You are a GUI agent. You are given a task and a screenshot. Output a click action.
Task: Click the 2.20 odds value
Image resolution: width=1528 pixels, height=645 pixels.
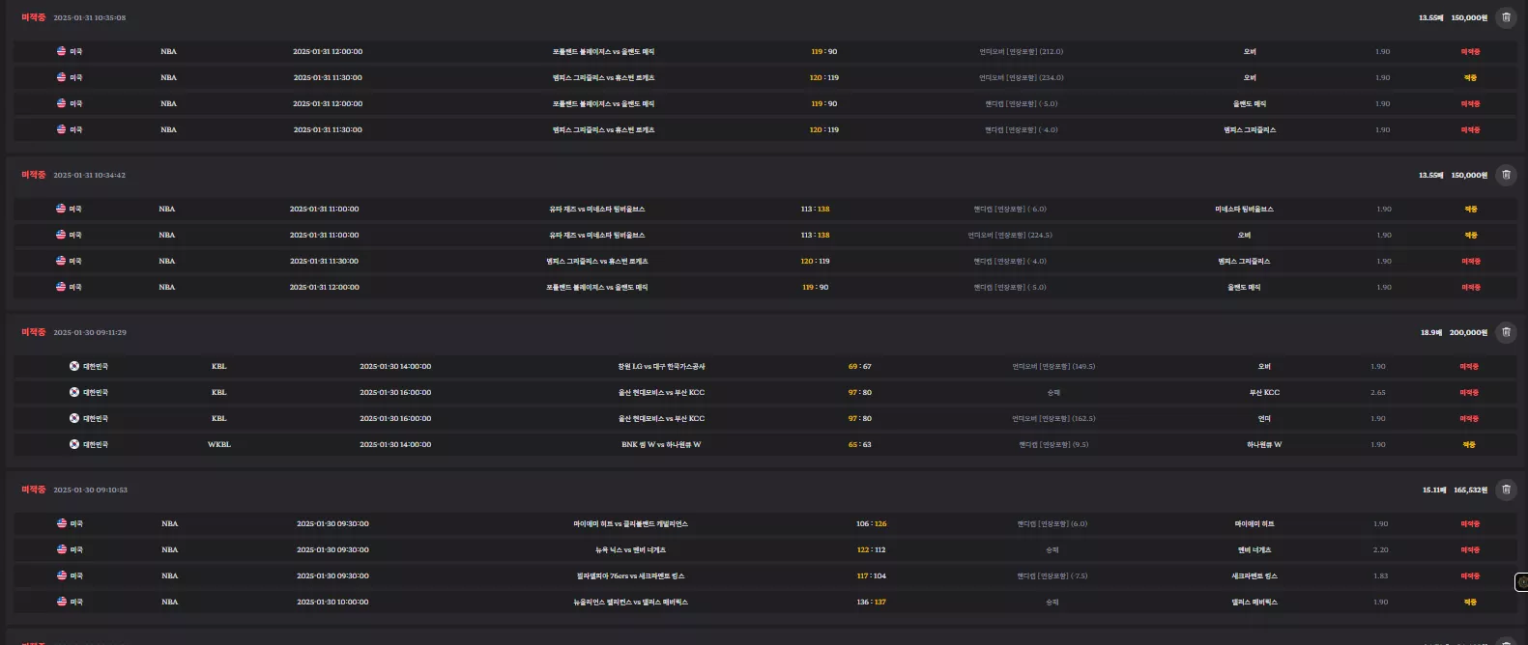[1380, 550]
